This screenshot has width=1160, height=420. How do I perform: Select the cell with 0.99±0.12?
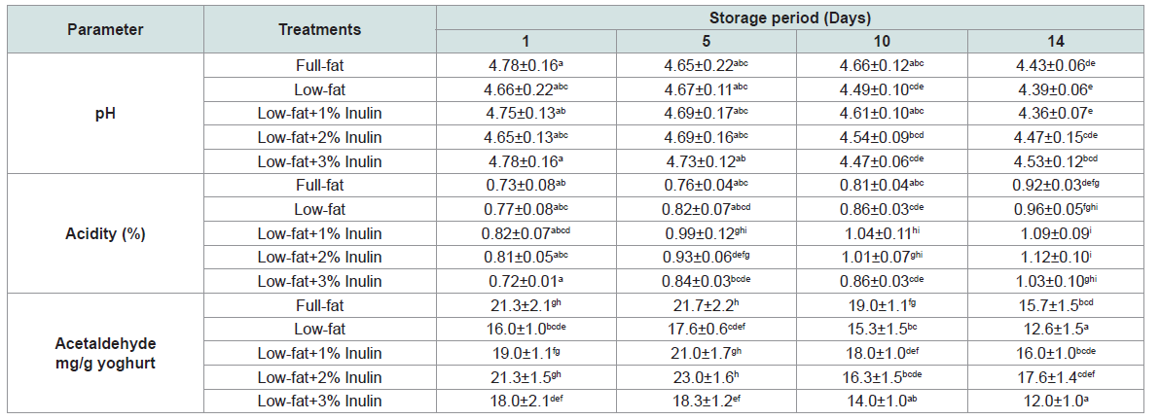(x=706, y=233)
